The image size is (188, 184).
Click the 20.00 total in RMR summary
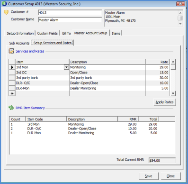[153, 129]
